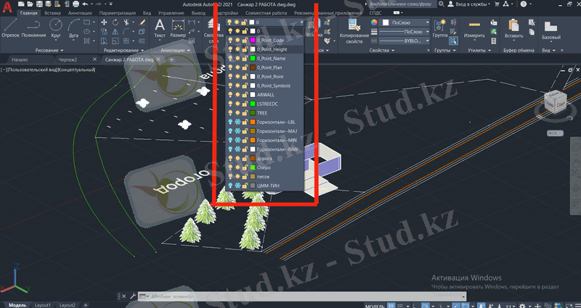Expand the Свойства panel
Viewport: 581px width, 308px height.
click(382, 50)
